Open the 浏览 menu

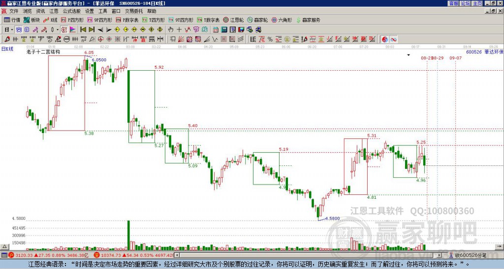click(x=27, y=11)
